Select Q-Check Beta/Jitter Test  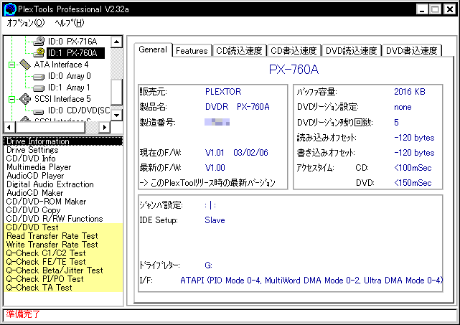(63, 270)
